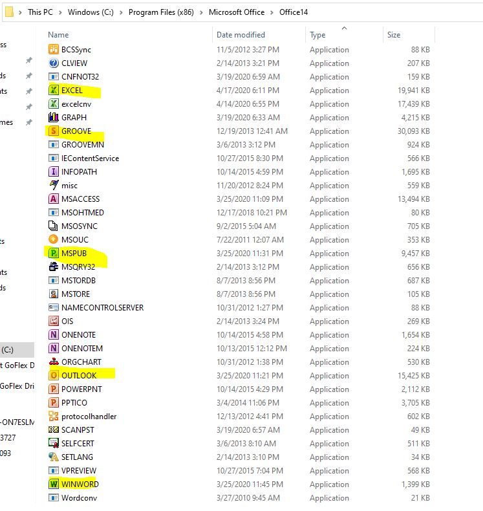Click the 19,941 KB size value
Viewport: 483px width, 511px height.
pos(414,91)
